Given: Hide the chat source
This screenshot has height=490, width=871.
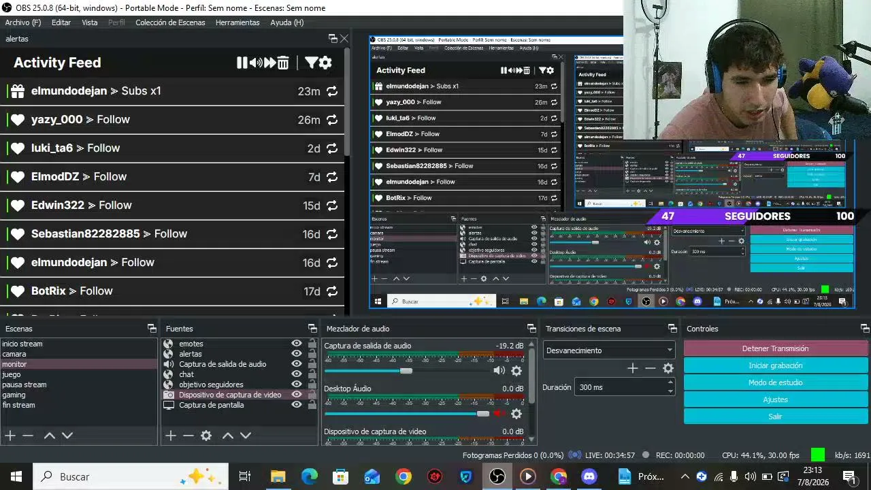Looking at the screenshot, I should [297, 374].
